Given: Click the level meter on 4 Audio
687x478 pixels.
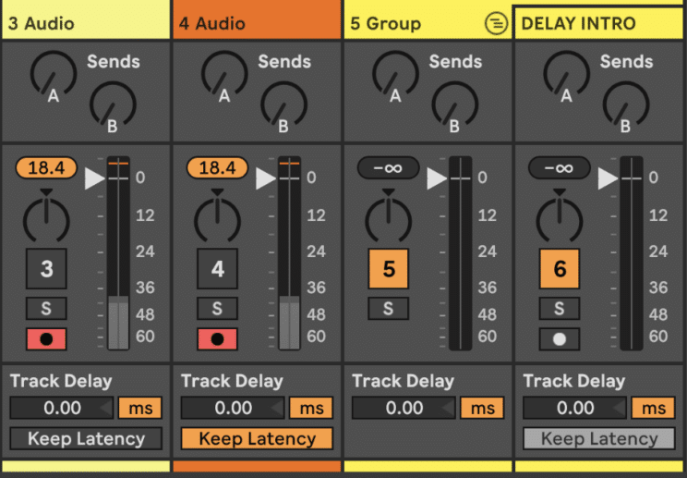Looking at the screenshot, I should tap(289, 253).
